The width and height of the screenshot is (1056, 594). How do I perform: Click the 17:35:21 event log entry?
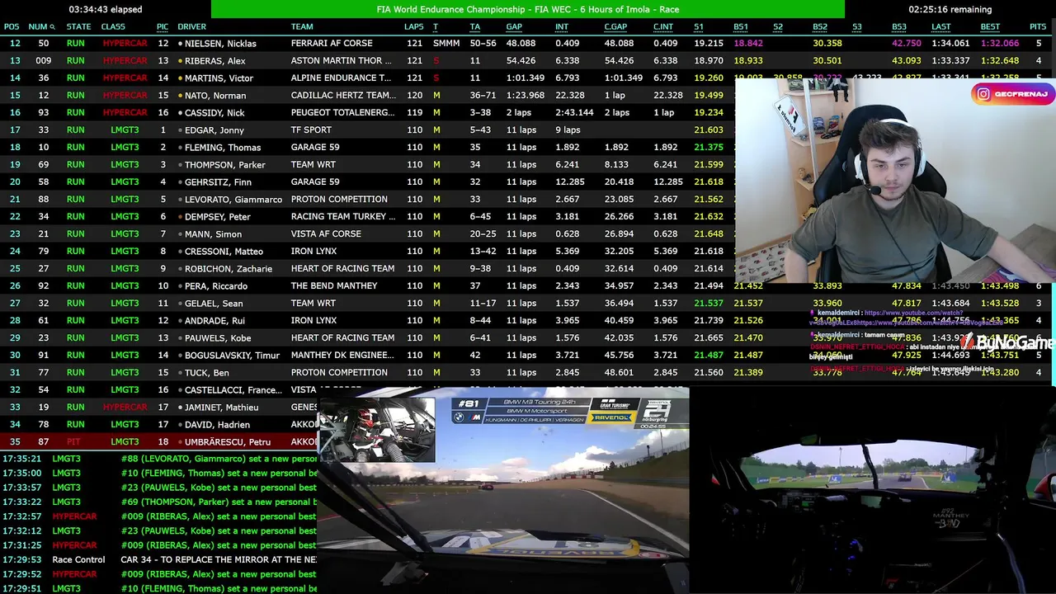tap(160, 458)
